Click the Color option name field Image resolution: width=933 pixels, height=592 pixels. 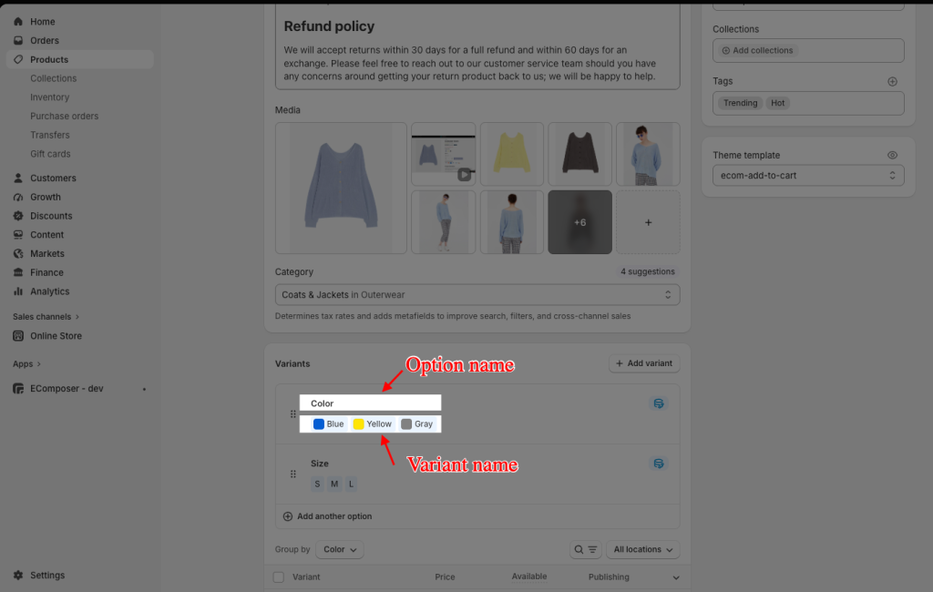click(370, 403)
